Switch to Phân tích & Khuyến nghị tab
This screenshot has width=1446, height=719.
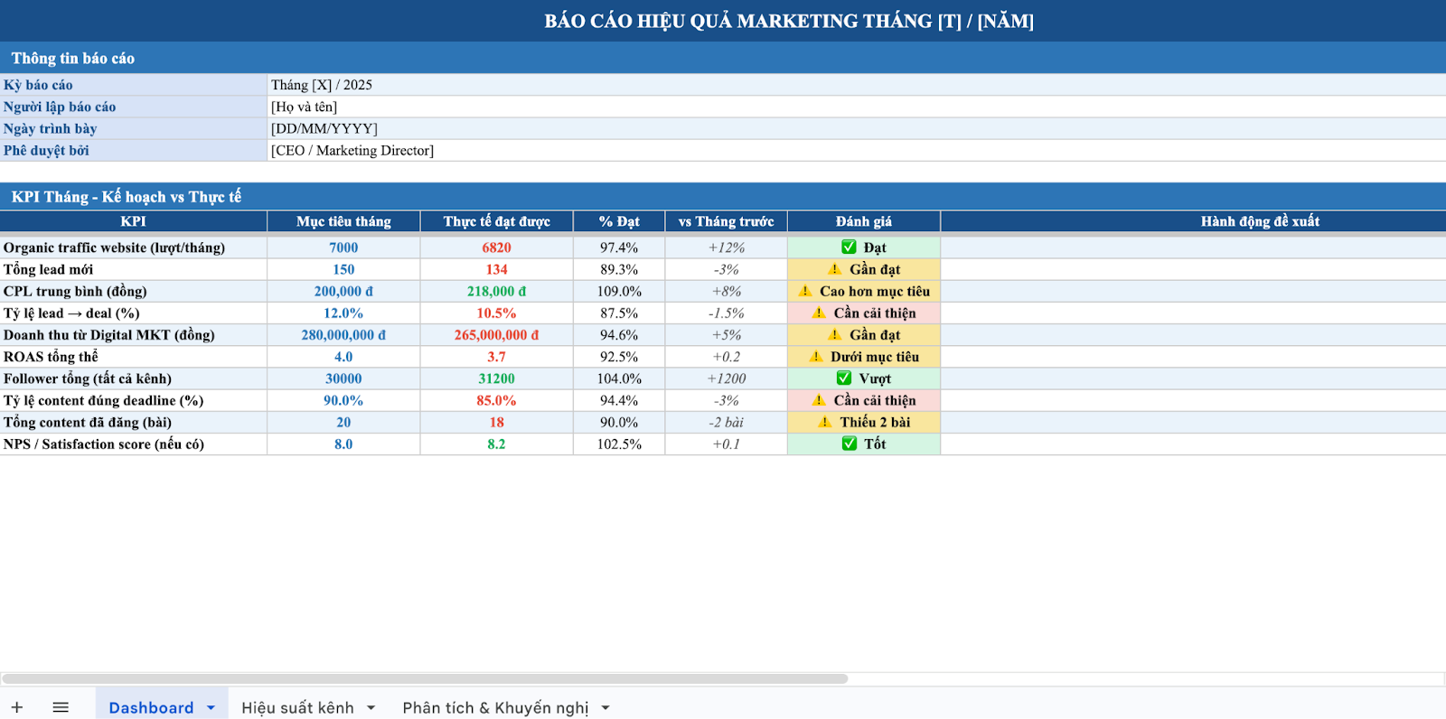pyautogui.click(x=495, y=708)
